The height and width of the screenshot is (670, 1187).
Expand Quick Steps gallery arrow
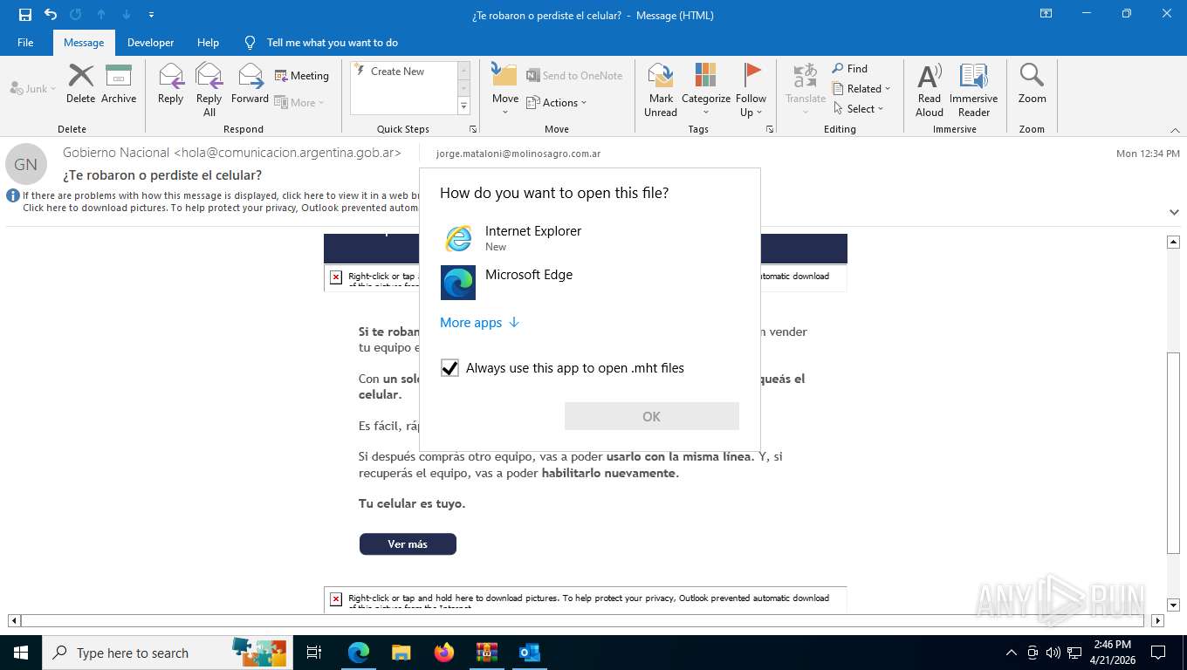[464, 106]
